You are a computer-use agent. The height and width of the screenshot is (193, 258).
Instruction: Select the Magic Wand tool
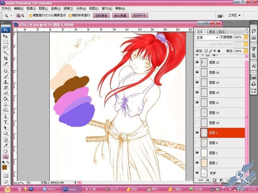click(6, 53)
